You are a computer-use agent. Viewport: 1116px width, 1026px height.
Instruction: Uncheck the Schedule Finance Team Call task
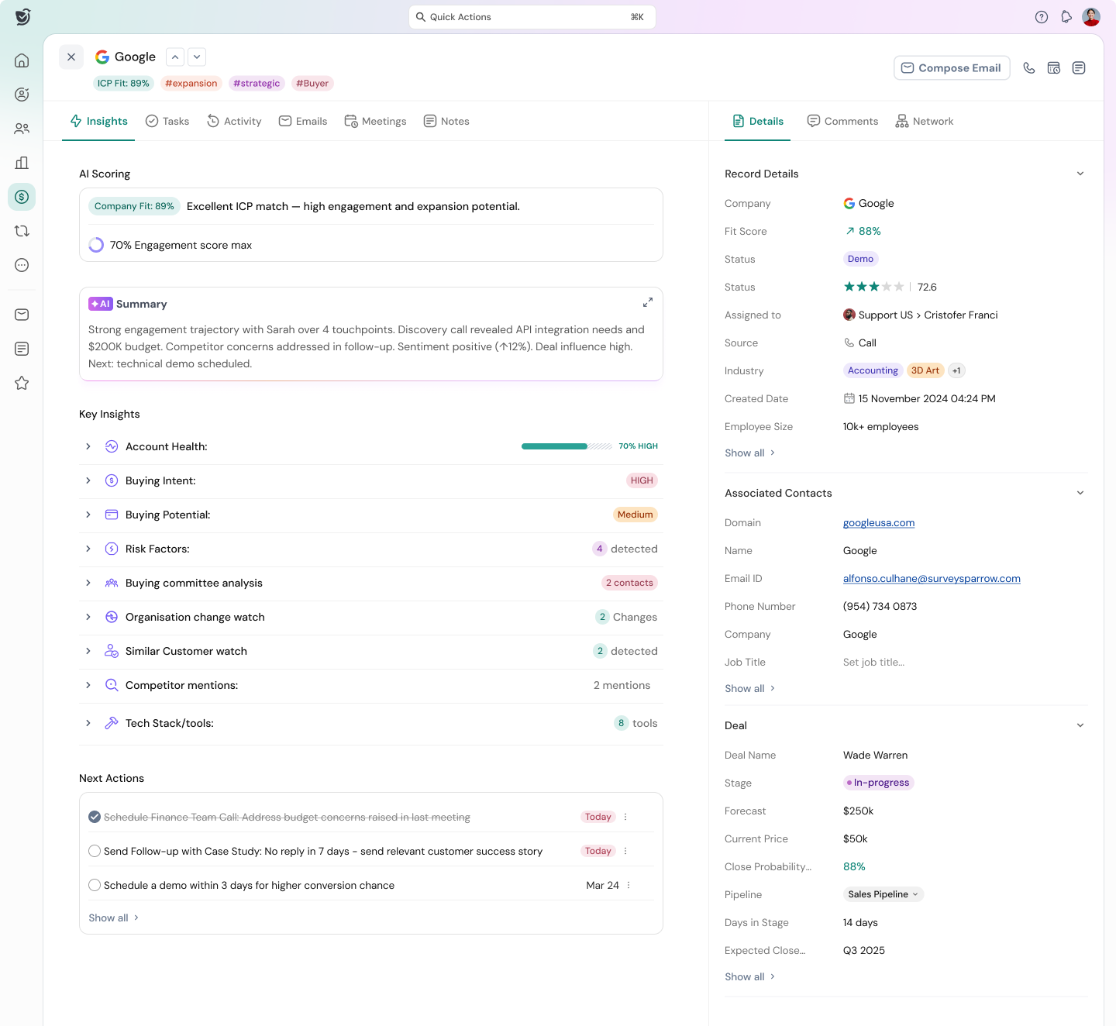(x=95, y=817)
